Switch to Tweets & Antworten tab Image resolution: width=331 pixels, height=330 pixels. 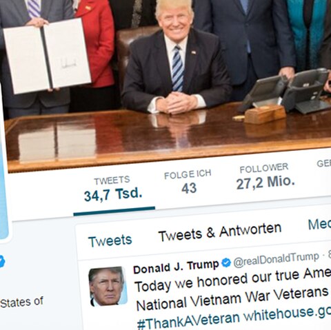tap(220, 232)
